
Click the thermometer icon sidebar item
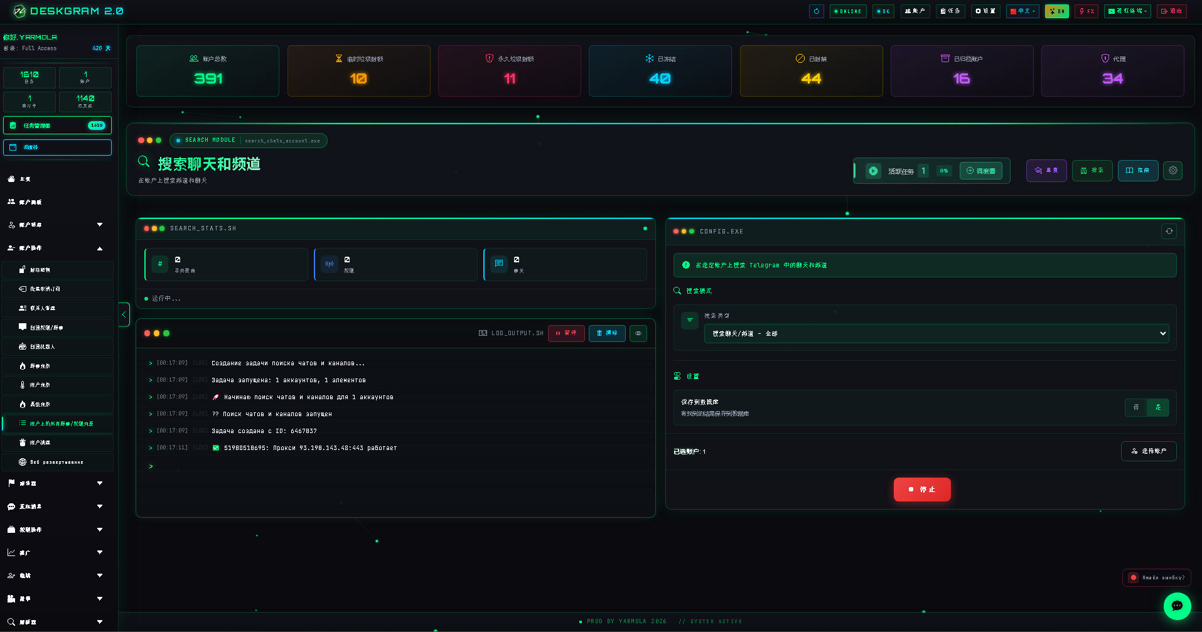pyautogui.click(x=57, y=385)
